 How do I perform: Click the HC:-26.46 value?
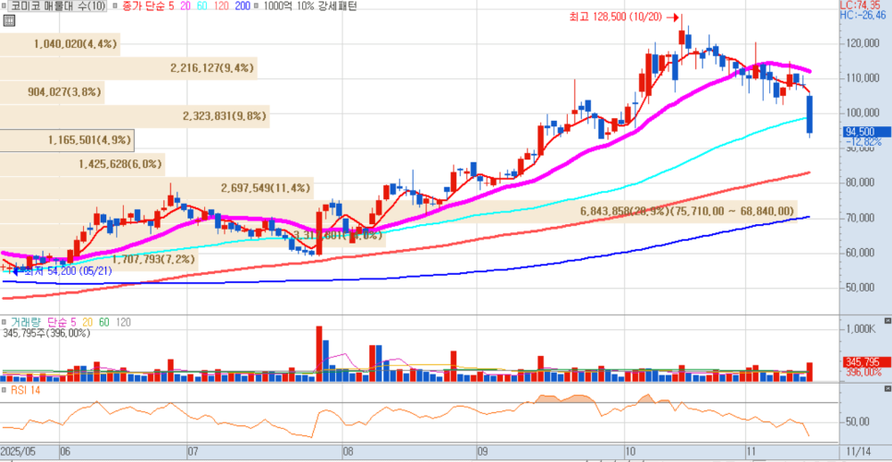pos(863,16)
